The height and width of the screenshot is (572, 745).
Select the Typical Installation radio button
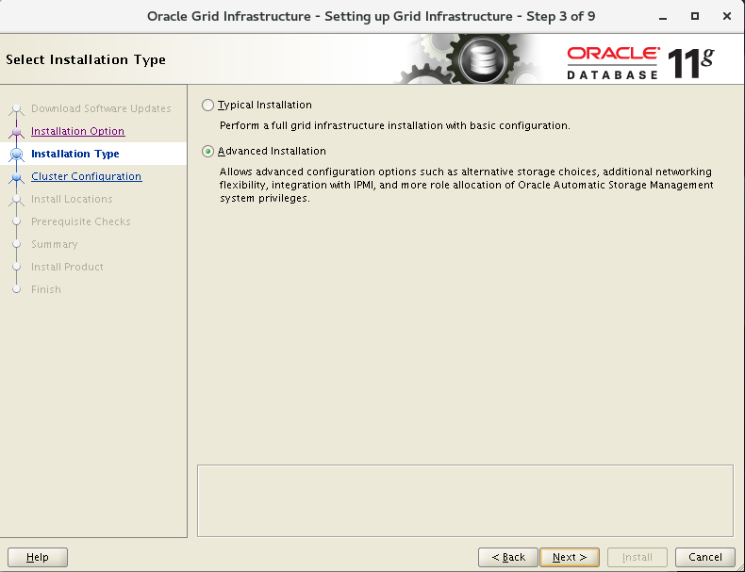(x=207, y=105)
